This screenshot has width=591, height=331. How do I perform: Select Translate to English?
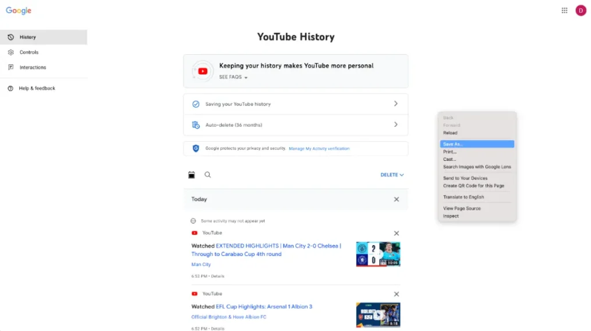[x=477, y=197]
